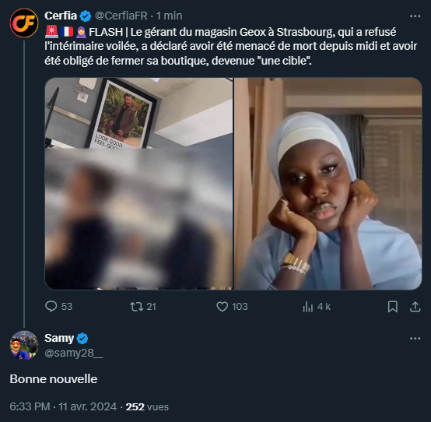View the blurred left photo of the shop
The image size is (431, 422).
click(x=138, y=184)
